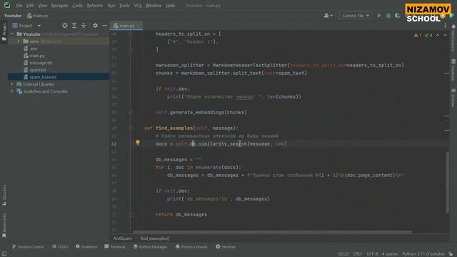Open the View menu
The height and width of the screenshot is (257, 457).
[42, 6]
